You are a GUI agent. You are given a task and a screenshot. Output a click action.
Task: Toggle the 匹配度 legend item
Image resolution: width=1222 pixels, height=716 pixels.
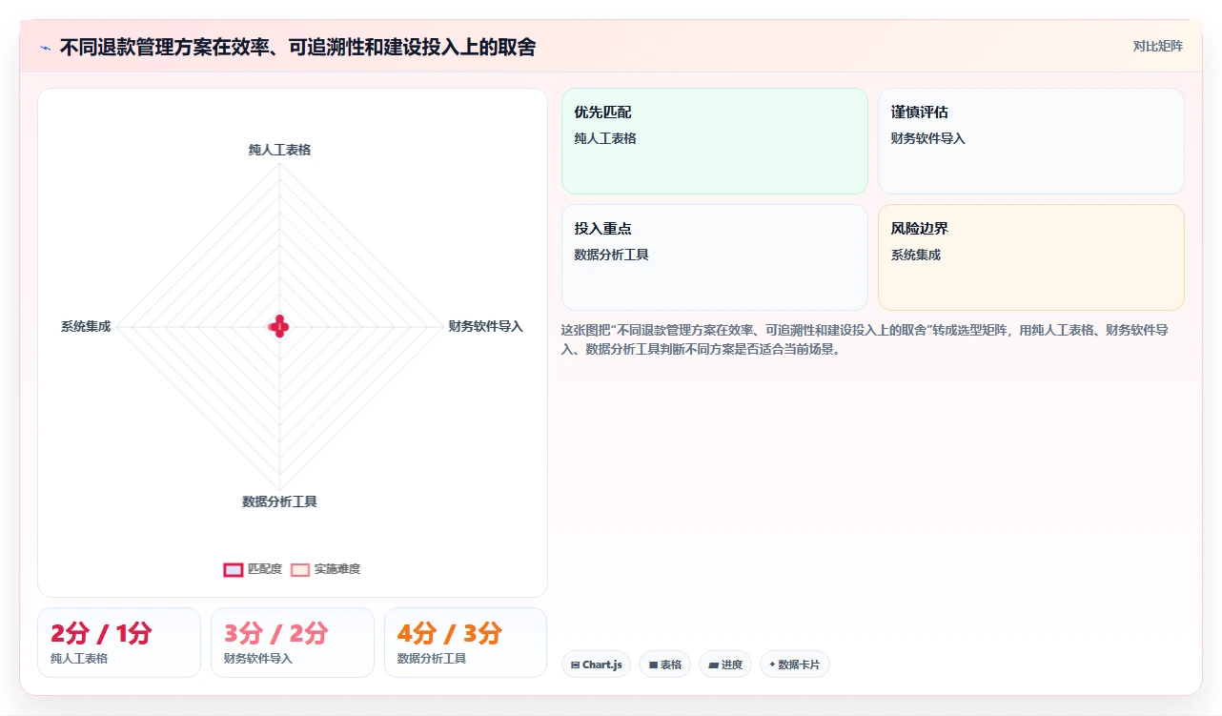tap(253, 569)
